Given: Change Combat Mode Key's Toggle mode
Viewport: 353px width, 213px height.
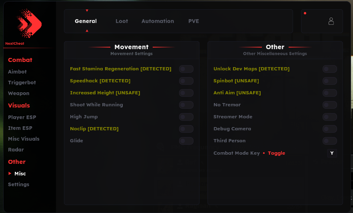Looking at the screenshot, I should point(276,153).
